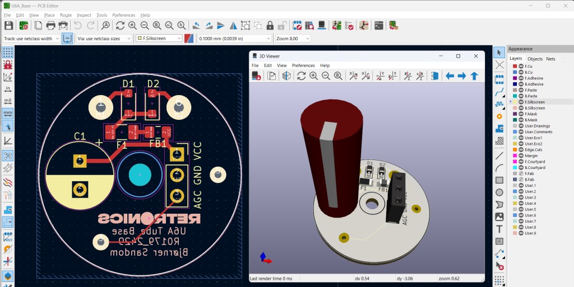Switch to the Nets tab
Viewport: 574px width, 287px height.
pos(550,59)
